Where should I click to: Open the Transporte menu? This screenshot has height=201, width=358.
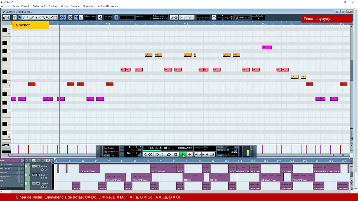coord(76,6)
